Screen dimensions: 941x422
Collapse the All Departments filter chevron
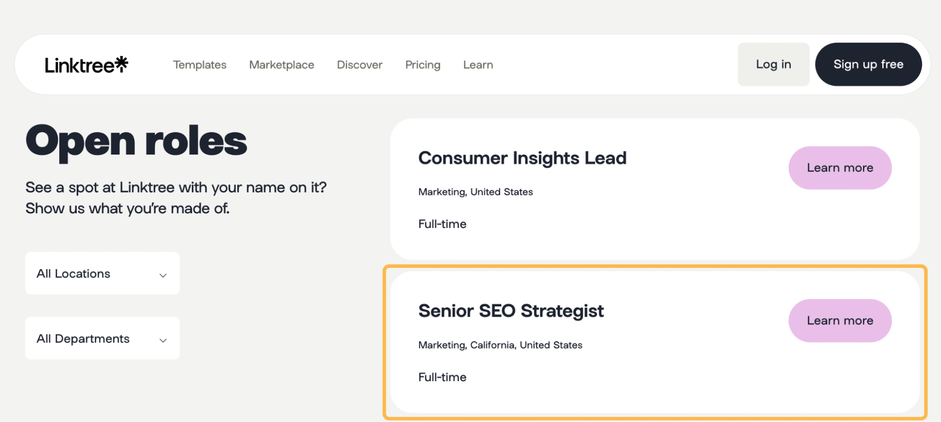[163, 339]
